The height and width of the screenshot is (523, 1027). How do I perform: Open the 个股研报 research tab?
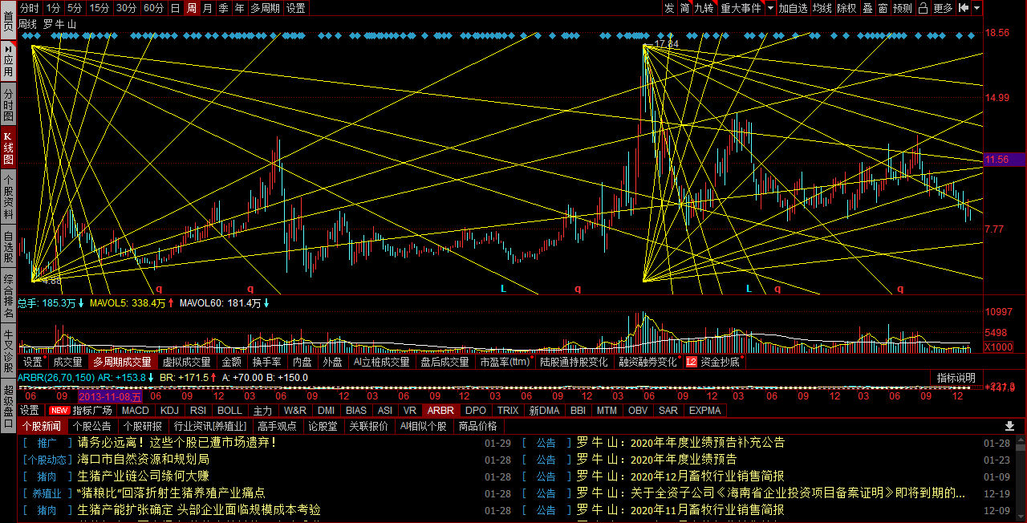tap(143, 426)
